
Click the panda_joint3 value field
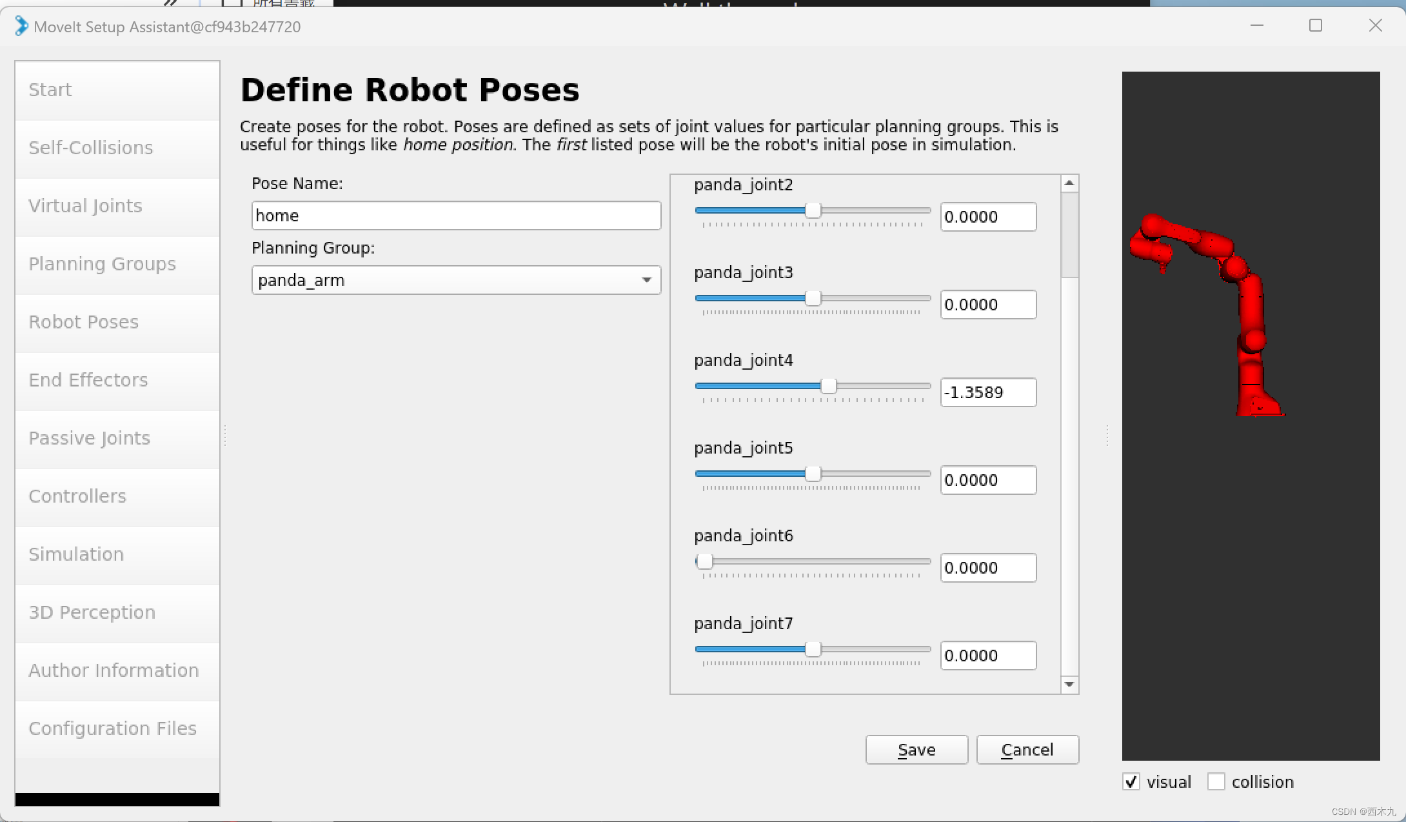click(x=988, y=305)
